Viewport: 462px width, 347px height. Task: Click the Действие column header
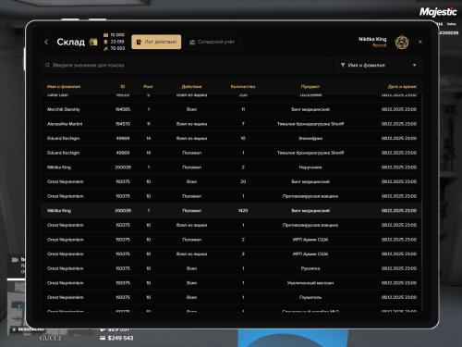tap(191, 87)
